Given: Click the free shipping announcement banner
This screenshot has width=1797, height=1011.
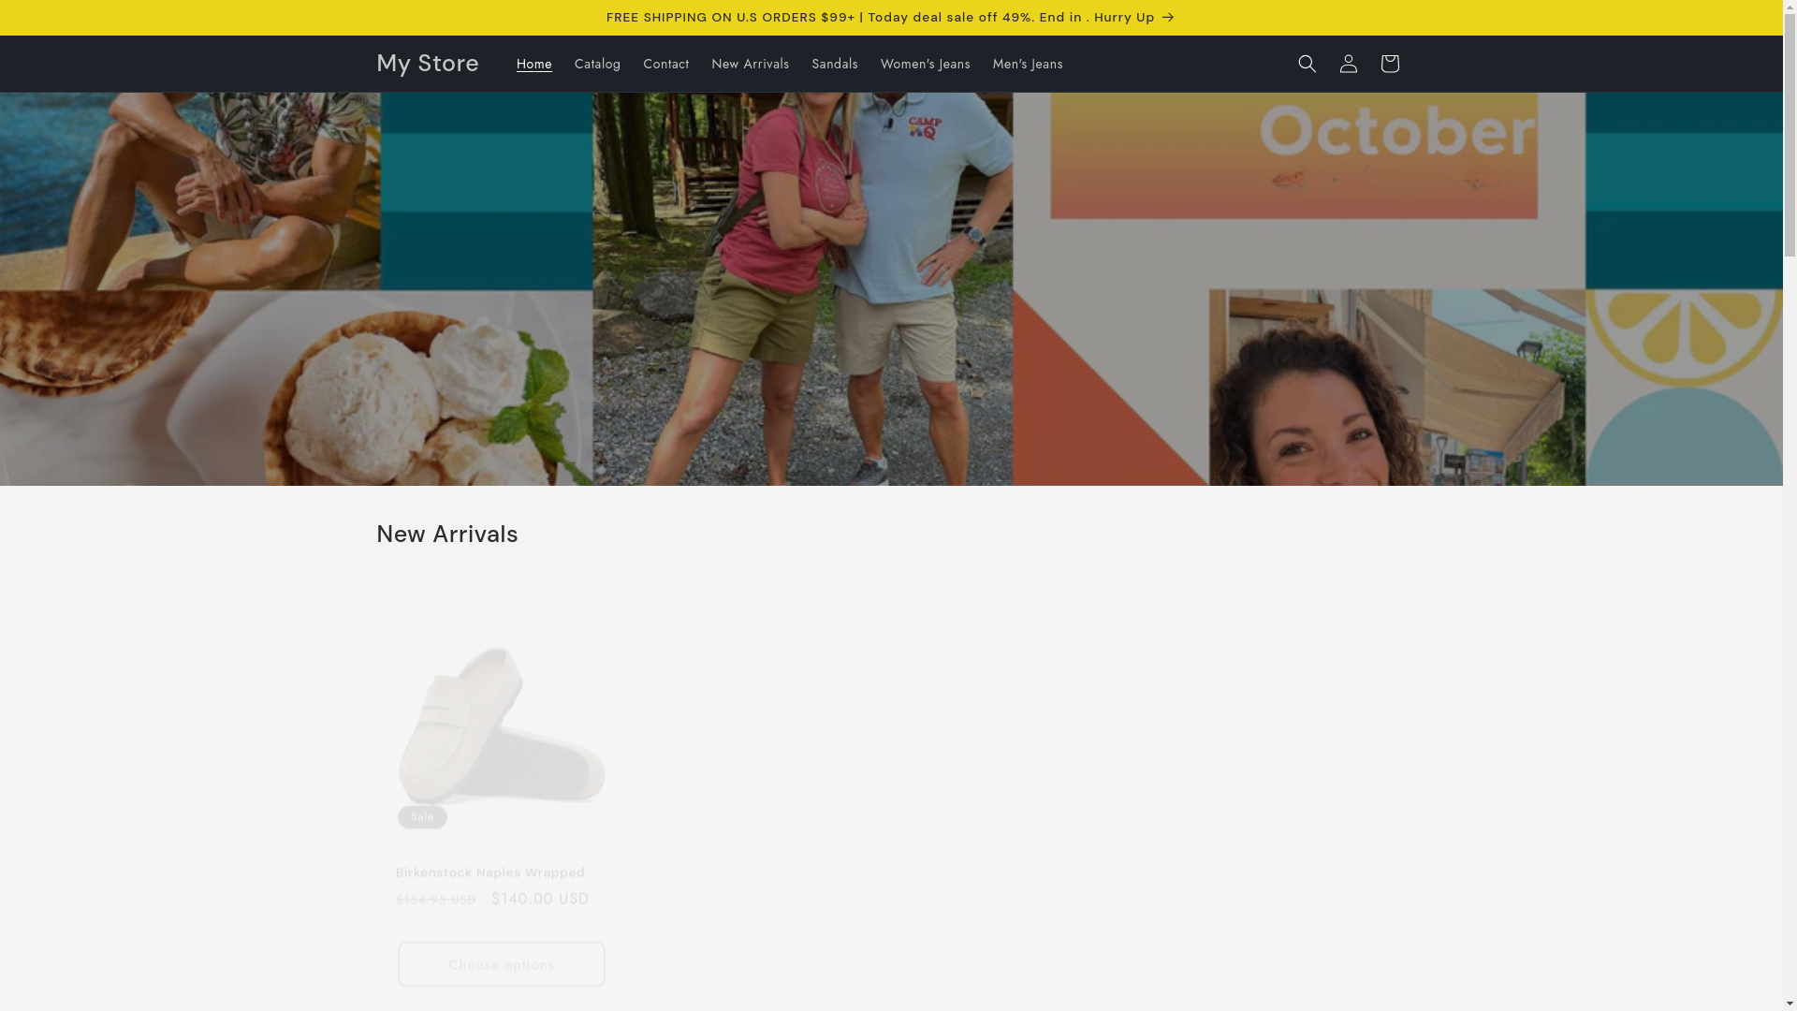Looking at the screenshot, I should [880, 18].
